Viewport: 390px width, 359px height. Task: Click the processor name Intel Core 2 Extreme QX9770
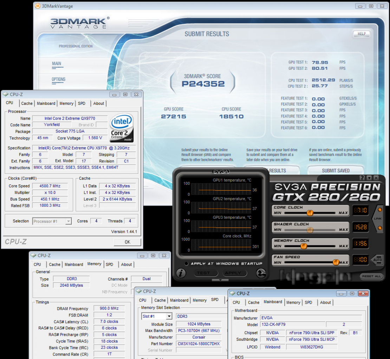coord(70,118)
